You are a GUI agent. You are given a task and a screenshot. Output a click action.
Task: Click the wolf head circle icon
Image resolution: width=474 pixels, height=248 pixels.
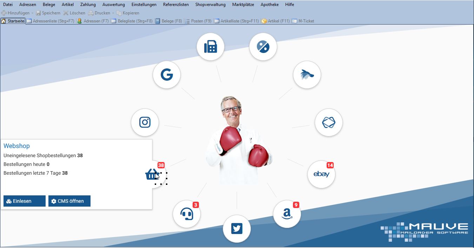pyautogui.click(x=307, y=75)
